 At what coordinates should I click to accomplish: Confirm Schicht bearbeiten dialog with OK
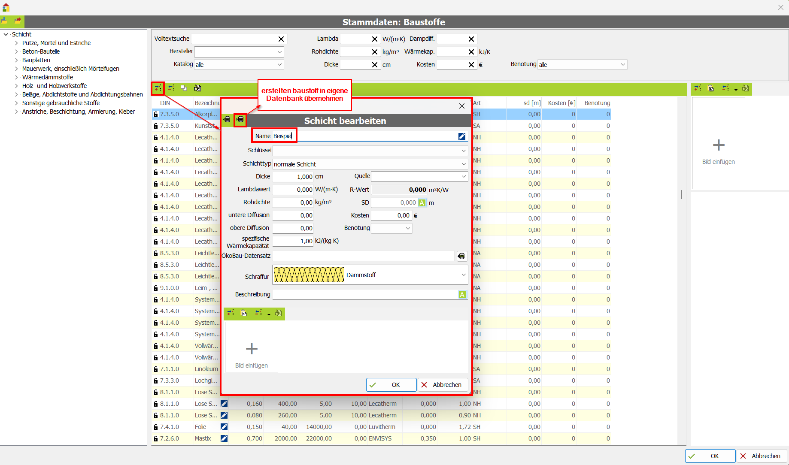point(391,385)
